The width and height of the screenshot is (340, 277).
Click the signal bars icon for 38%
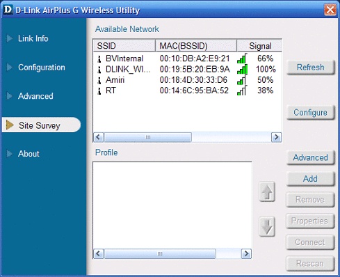(x=242, y=90)
